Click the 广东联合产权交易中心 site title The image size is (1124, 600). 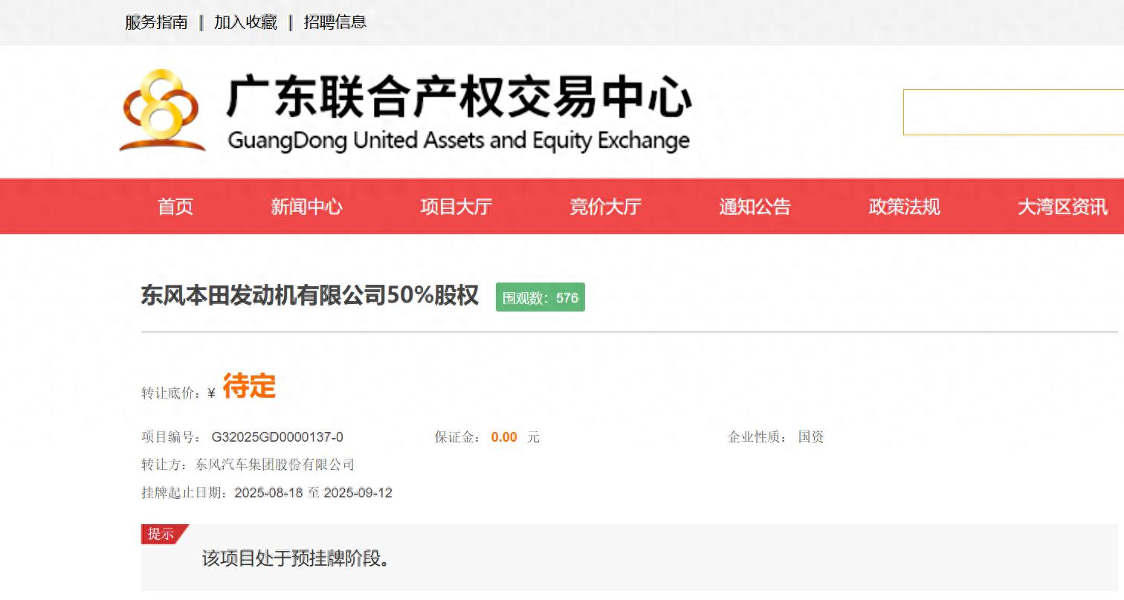(459, 98)
